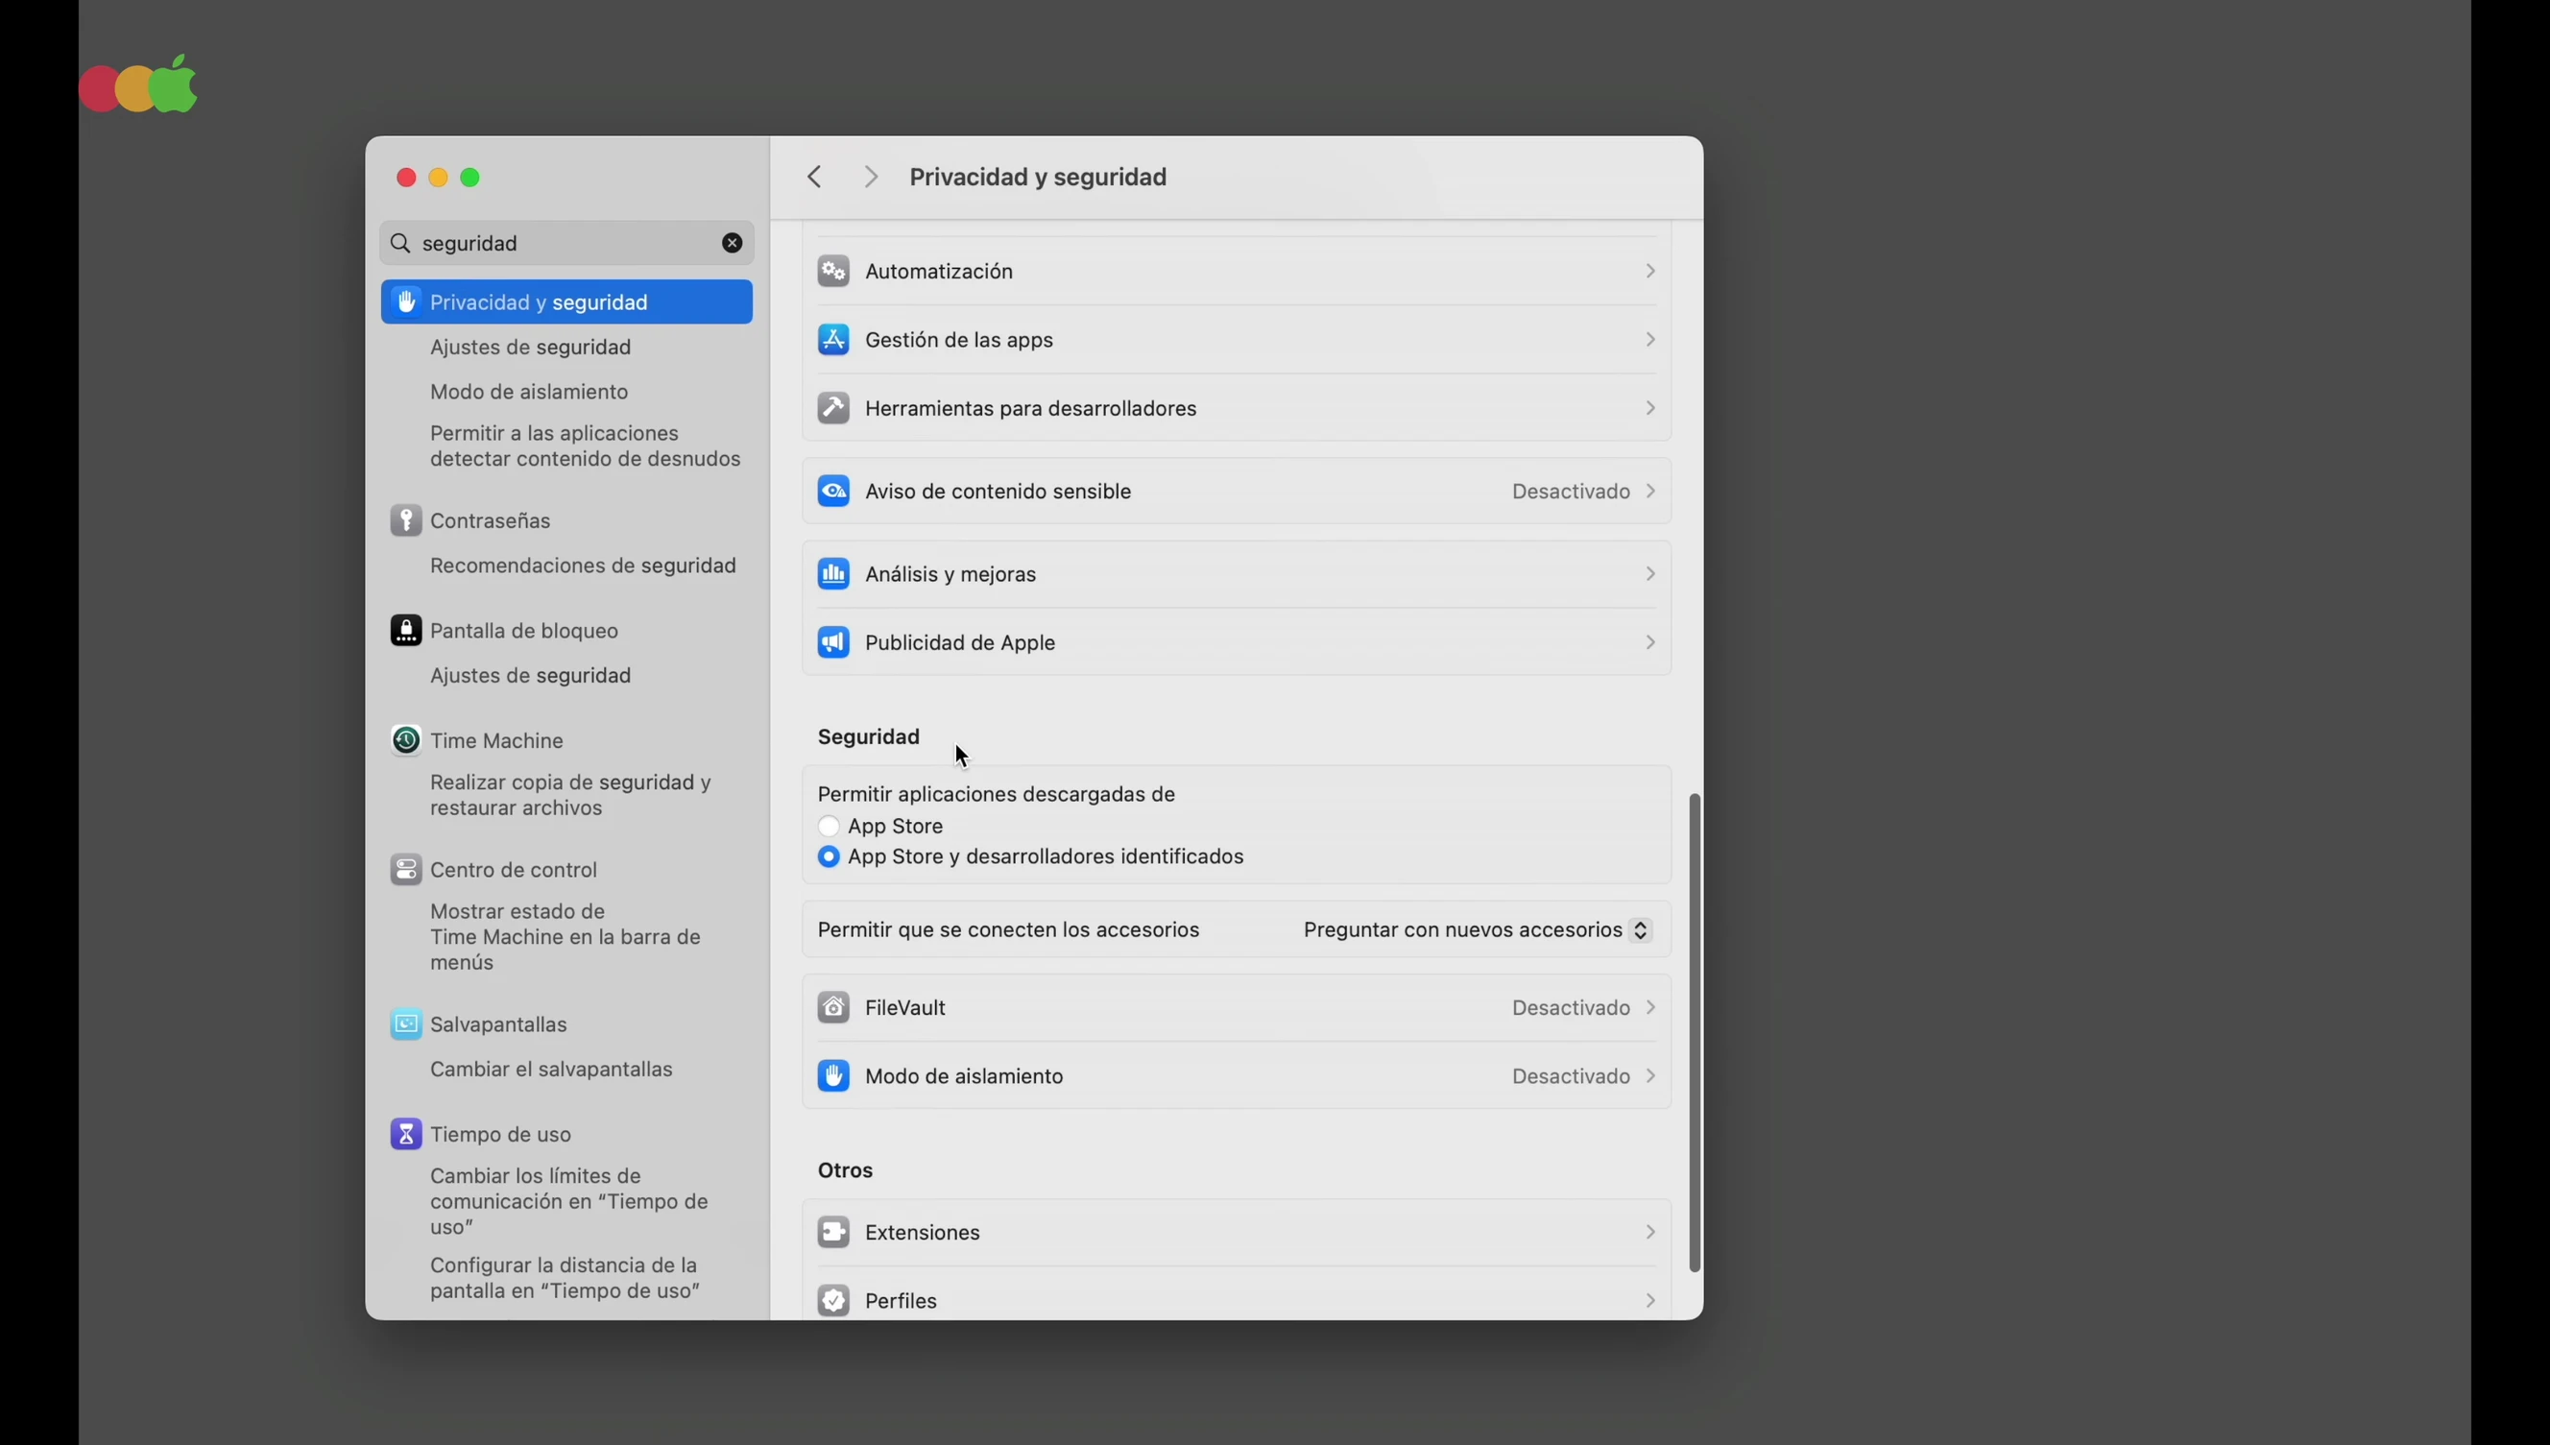Click the Privacidad y seguridad hand icon in sidebar
2550x1445 pixels.
click(x=406, y=301)
